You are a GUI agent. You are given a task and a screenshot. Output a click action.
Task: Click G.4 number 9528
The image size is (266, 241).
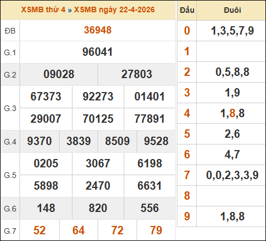(156, 141)
